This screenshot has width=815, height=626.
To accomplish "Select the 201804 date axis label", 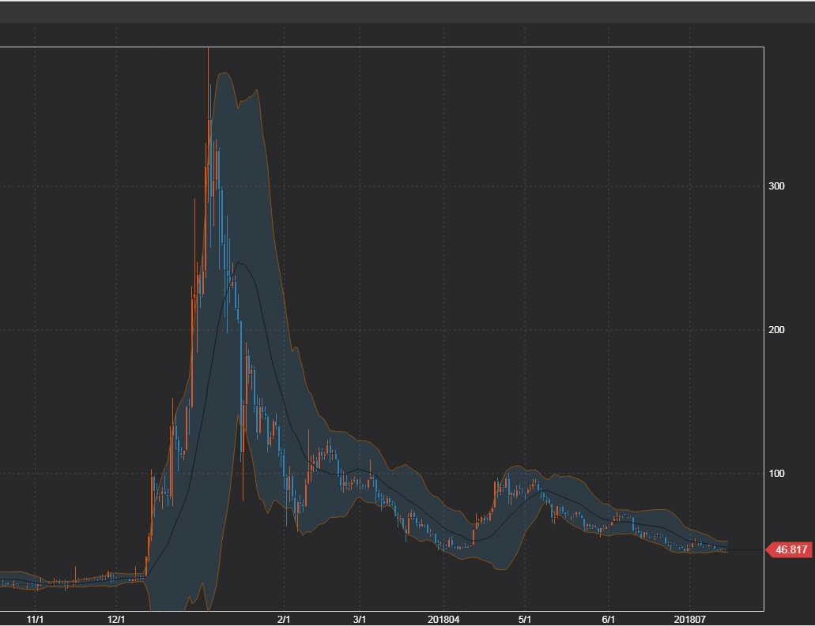I will point(443,620).
